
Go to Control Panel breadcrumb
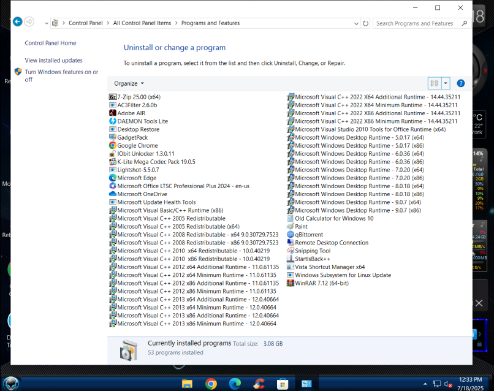point(86,23)
